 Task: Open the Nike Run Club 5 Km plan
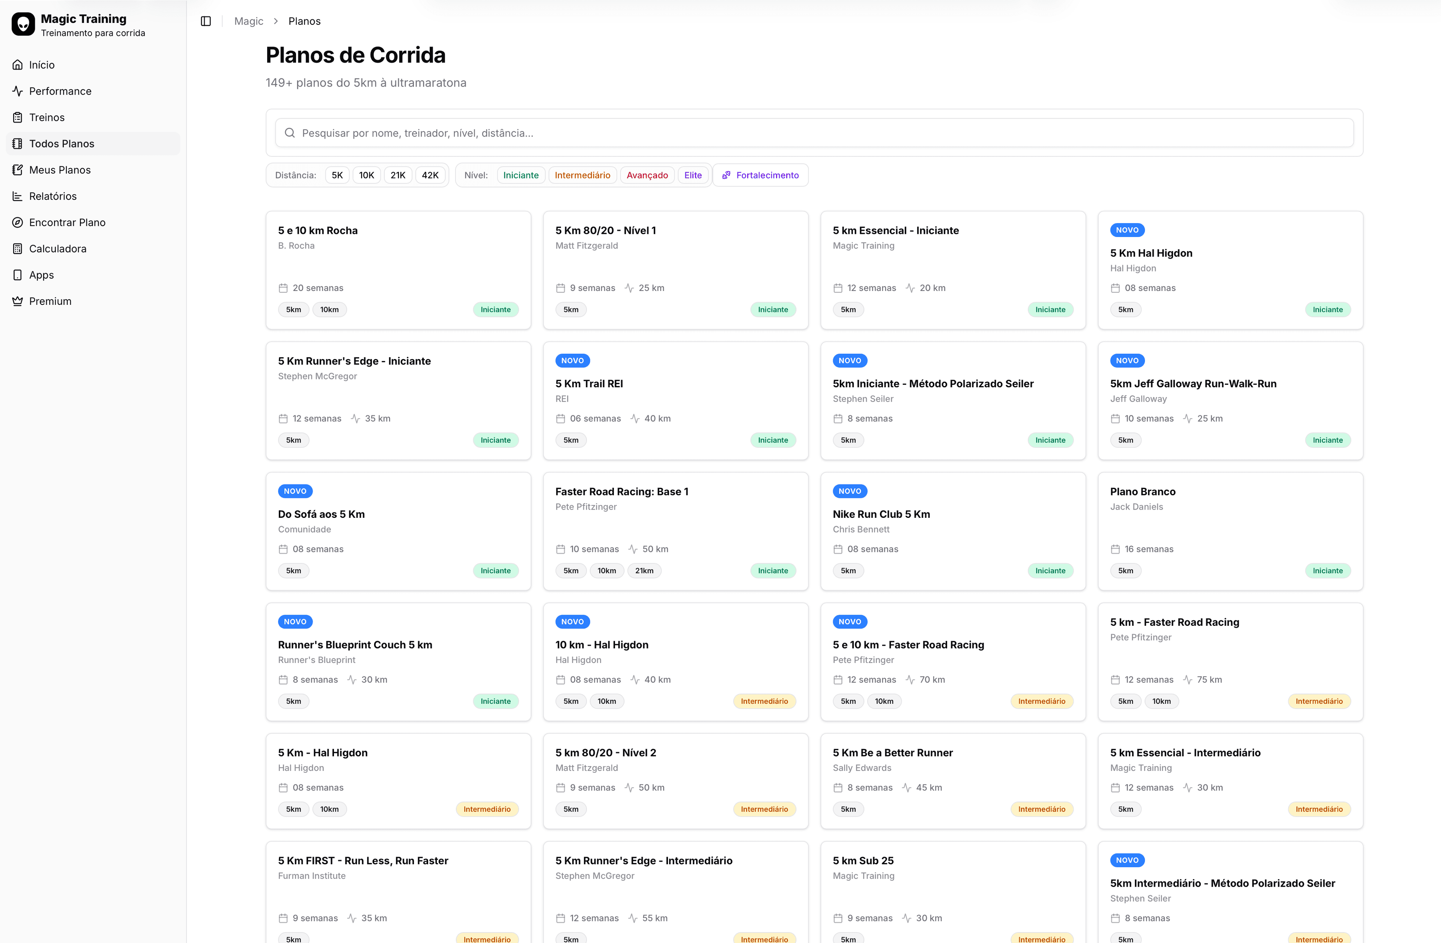pos(953,531)
